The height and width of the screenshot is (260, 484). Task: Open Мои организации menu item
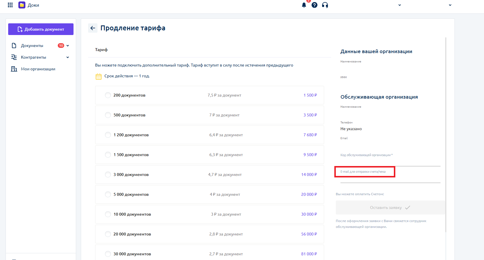[38, 69]
